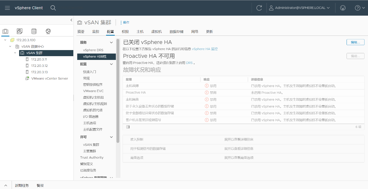The width and height of the screenshot is (368, 189).
Task: Open 已调度任务 in the sidebar
Action: [x=88, y=170]
